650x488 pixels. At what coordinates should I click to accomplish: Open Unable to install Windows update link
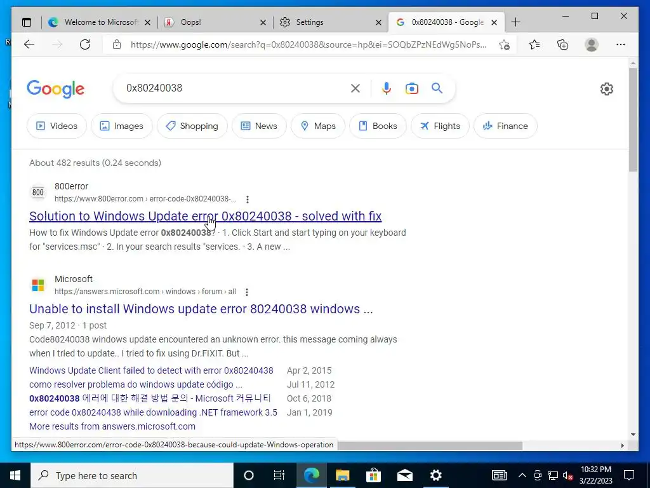click(201, 309)
